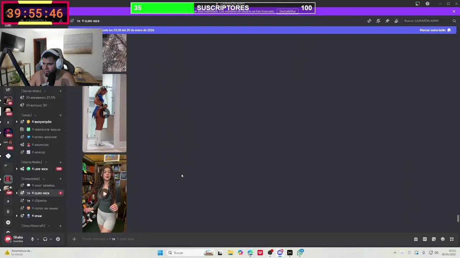
Task: Open the Threads icon in channel header
Action: click(x=369, y=21)
